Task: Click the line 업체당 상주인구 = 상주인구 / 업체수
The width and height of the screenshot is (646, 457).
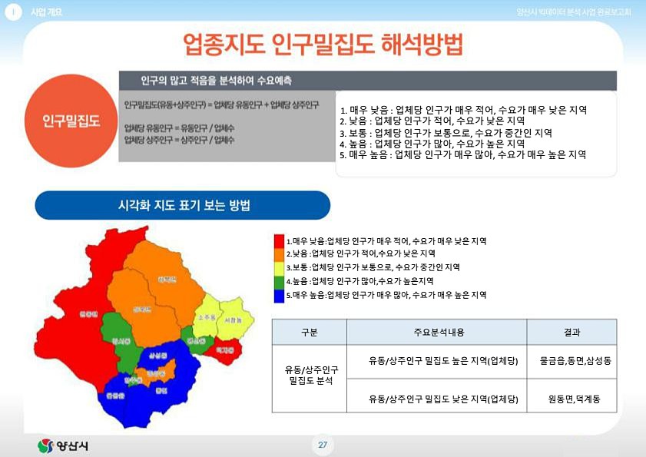Action: coord(179,140)
